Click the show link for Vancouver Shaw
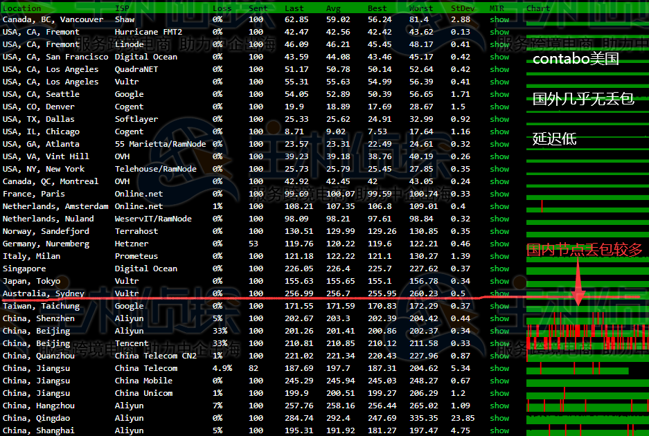649x436 pixels. [x=499, y=19]
